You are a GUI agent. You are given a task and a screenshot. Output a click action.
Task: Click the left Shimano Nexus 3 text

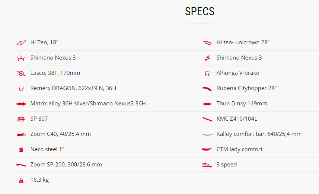pyautogui.click(x=53, y=58)
